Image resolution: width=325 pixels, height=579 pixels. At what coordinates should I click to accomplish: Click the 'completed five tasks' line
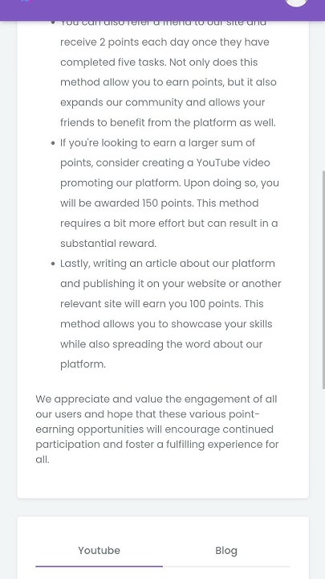[159, 63]
